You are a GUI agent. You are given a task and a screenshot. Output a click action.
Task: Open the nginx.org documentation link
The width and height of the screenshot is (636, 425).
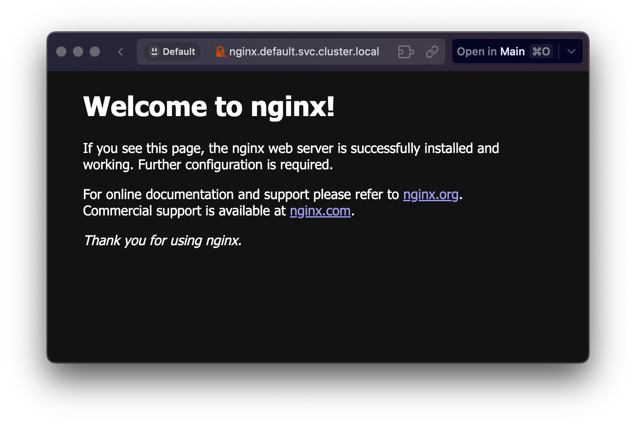[431, 194]
